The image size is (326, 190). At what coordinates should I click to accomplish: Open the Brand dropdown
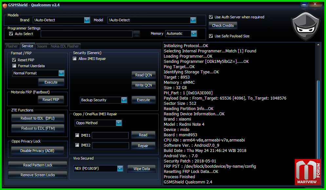click(x=87, y=20)
